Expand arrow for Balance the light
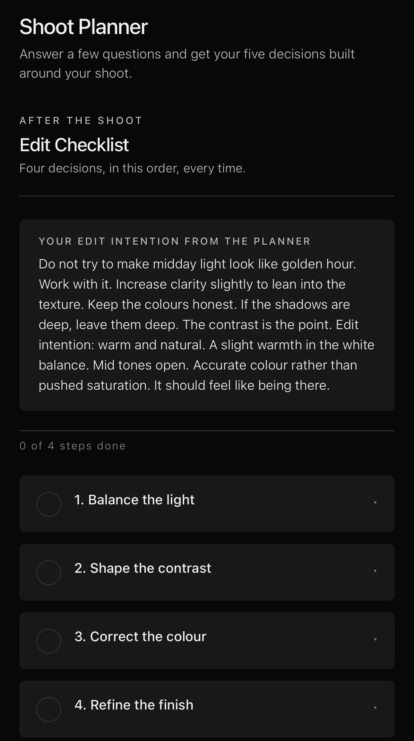The height and width of the screenshot is (741, 414). tap(375, 503)
